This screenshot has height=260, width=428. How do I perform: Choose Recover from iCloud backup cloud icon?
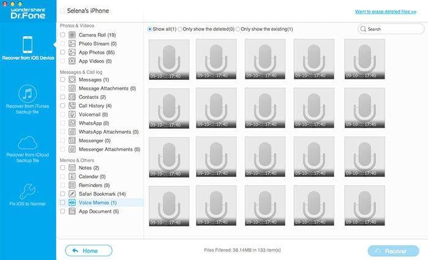(x=28, y=143)
